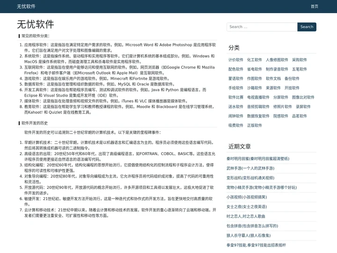Click the list item starting with 开放源代码
Image resolution: width=337 pixels, height=253 pixels.
click(x=119, y=190)
